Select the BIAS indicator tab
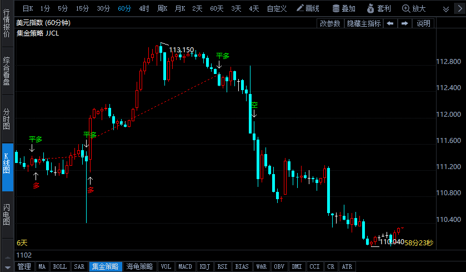Screen dimensions: 466x272 click(x=242, y=266)
